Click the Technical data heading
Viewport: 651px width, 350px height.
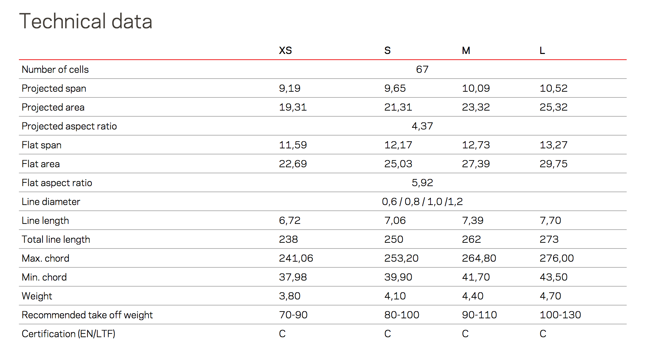coord(86,21)
